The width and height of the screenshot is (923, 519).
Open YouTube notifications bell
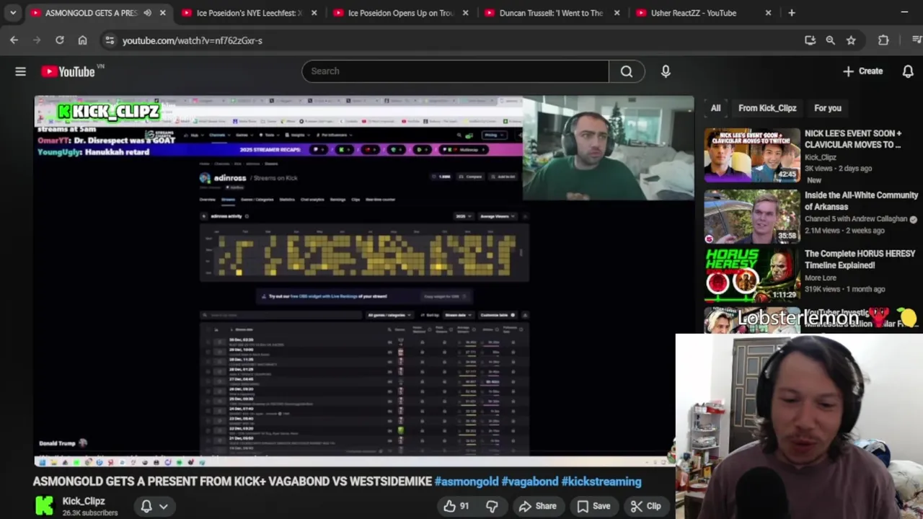point(908,71)
